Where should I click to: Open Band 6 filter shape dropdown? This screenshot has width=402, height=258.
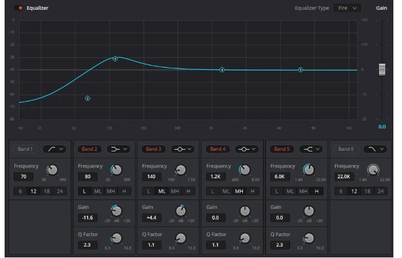click(x=375, y=149)
